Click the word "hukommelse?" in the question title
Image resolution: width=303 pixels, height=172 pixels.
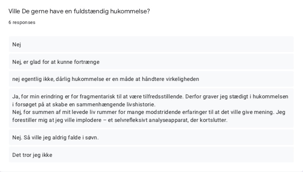130,11
